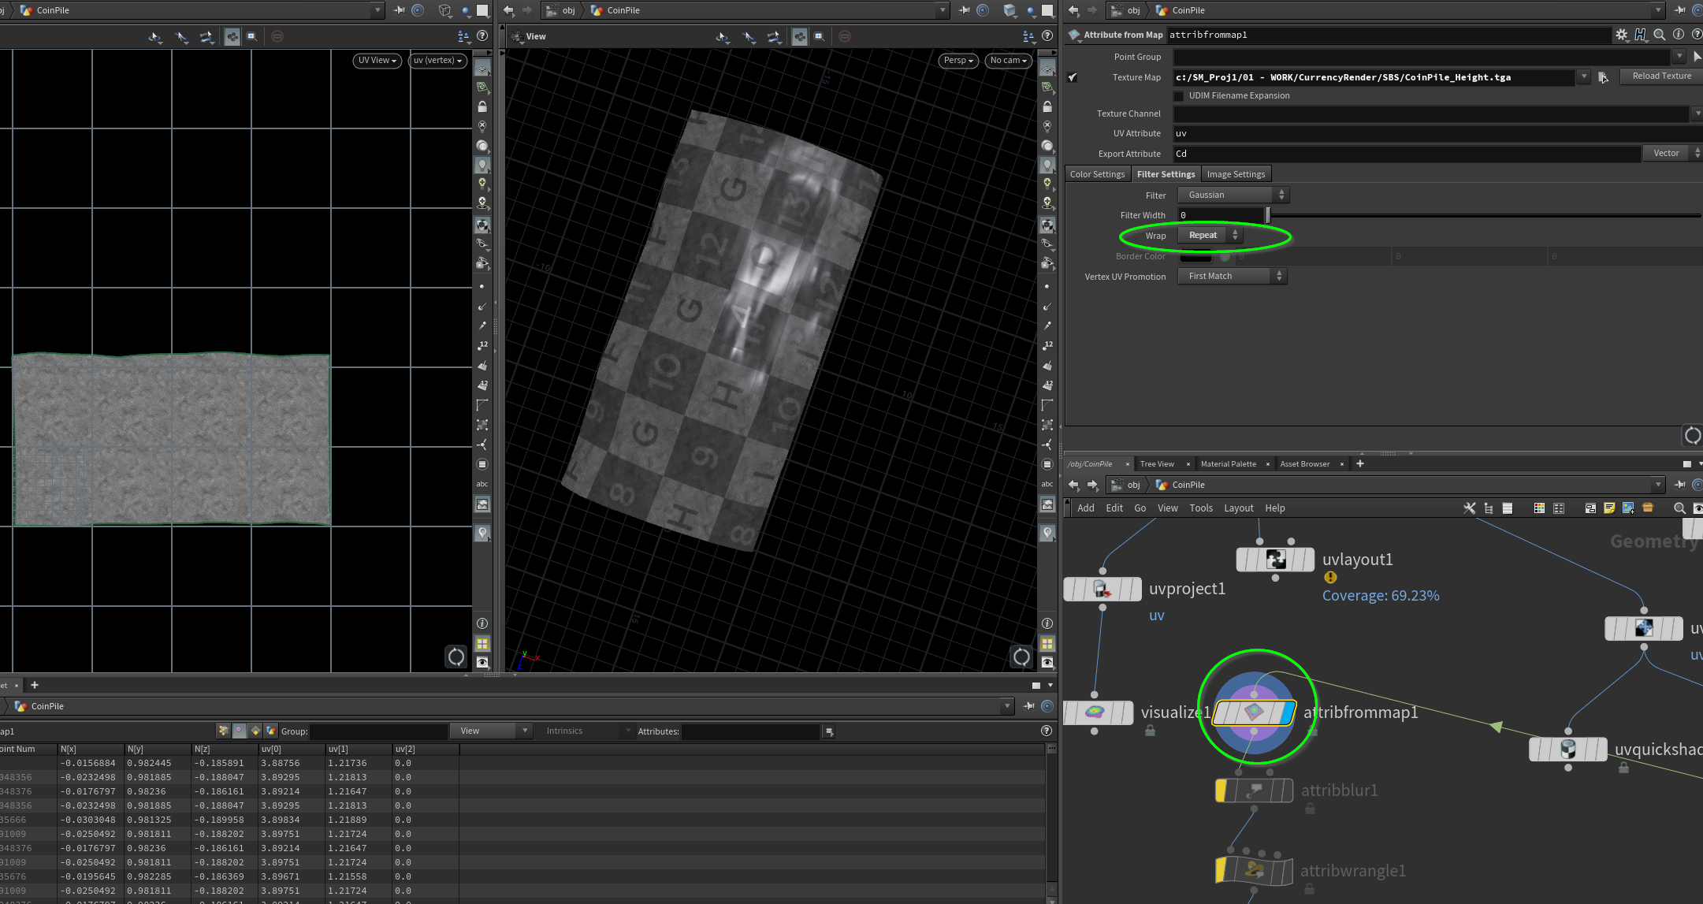Open the color palette icon in network toolbar
Screen dimensions: 1703x904
pyautogui.click(x=1539, y=508)
